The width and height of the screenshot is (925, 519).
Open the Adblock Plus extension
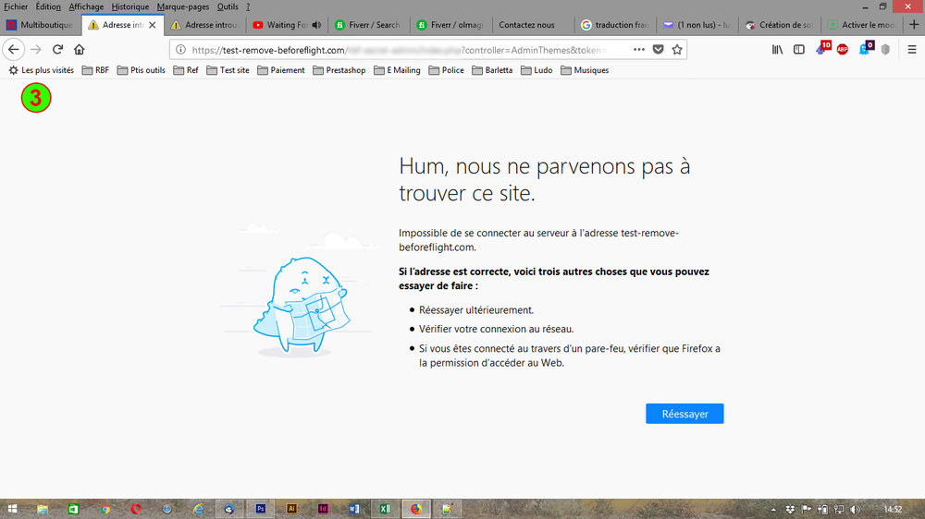pos(843,50)
